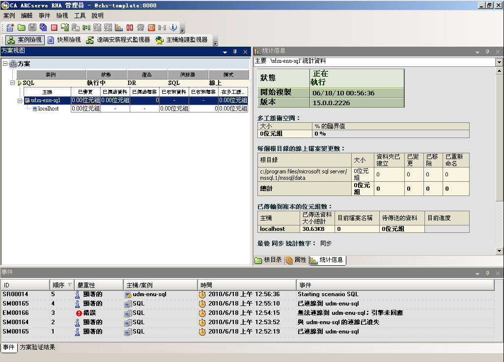Screen dimensions: 504x362
Task: Pin the 方案视图 panel
Action: (x=235, y=52)
